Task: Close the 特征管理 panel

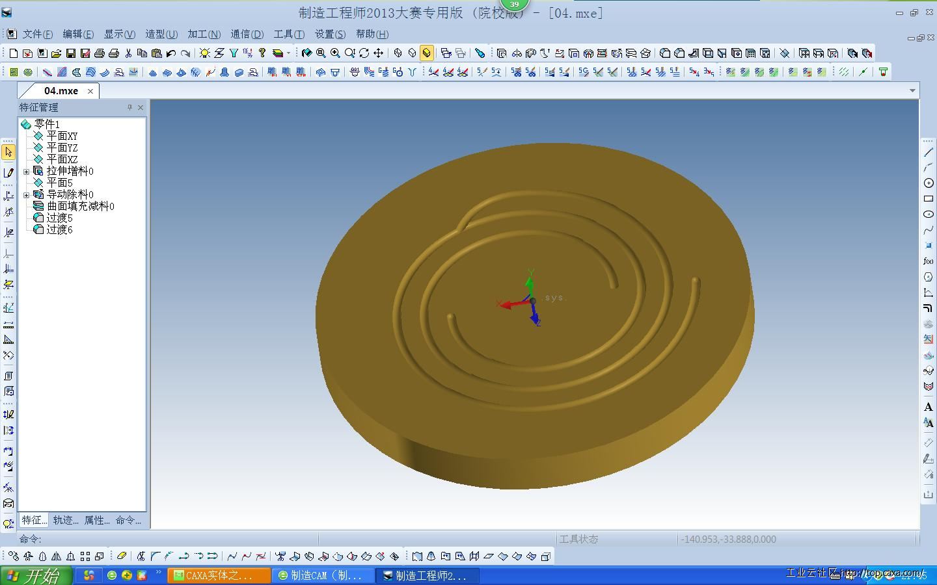Action: (141, 107)
